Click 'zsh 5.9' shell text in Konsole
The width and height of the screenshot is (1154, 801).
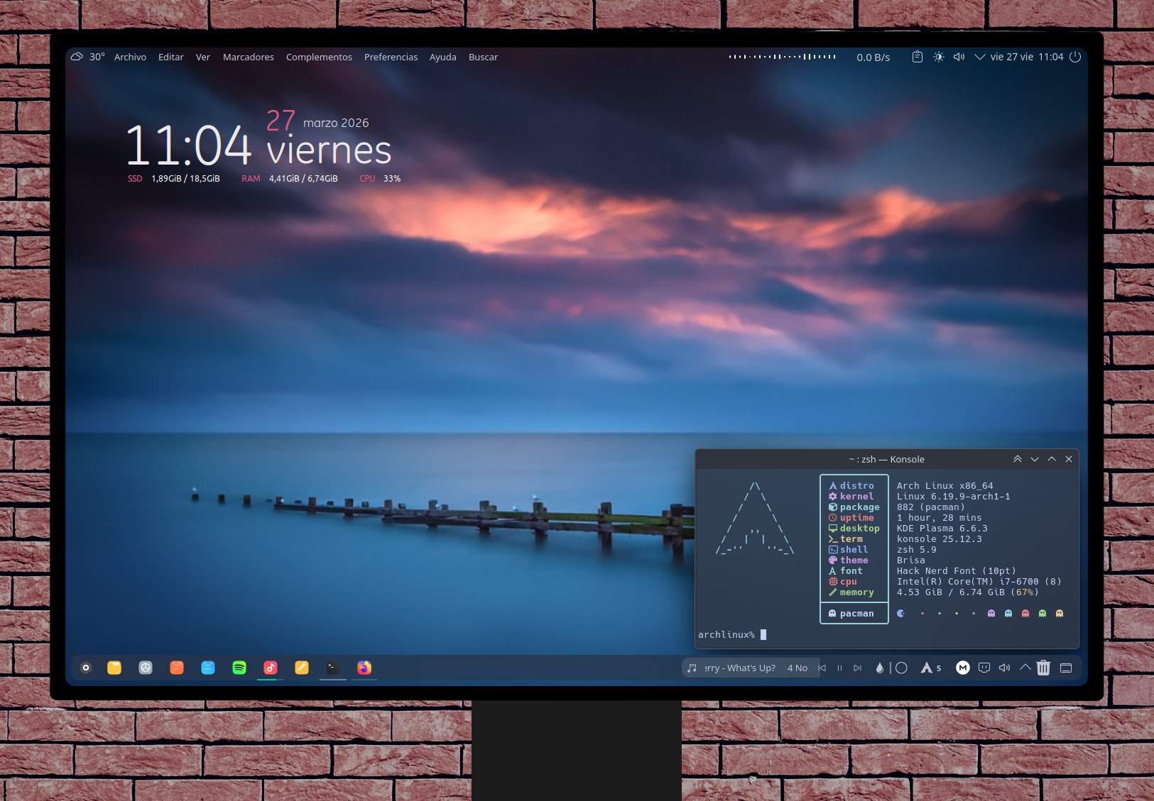pos(916,550)
